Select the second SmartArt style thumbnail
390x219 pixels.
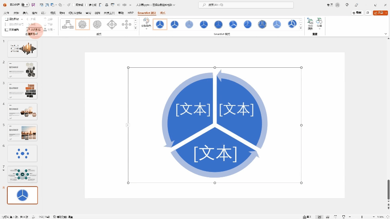pos(175,24)
